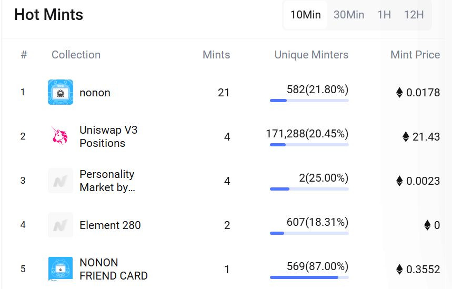Click the Unique Minters column header
Viewport: 452px width, 289px height.
311,55
